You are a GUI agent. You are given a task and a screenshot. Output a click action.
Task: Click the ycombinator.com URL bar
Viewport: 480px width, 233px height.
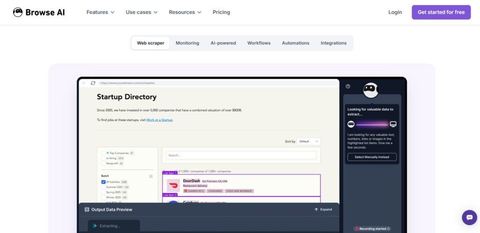click(x=217, y=83)
